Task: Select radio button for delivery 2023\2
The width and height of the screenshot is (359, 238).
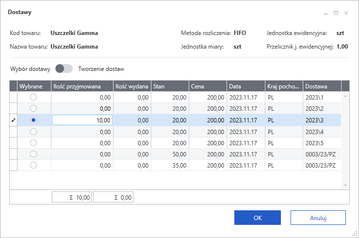Action: pos(33,109)
